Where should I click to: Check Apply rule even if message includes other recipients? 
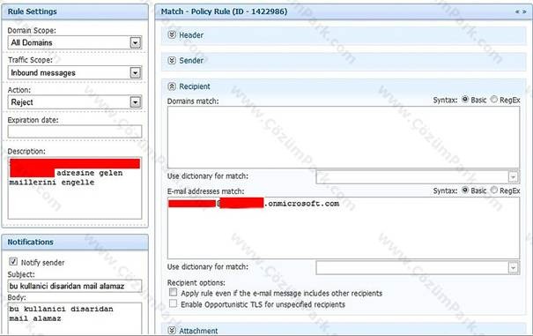[x=174, y=293]
